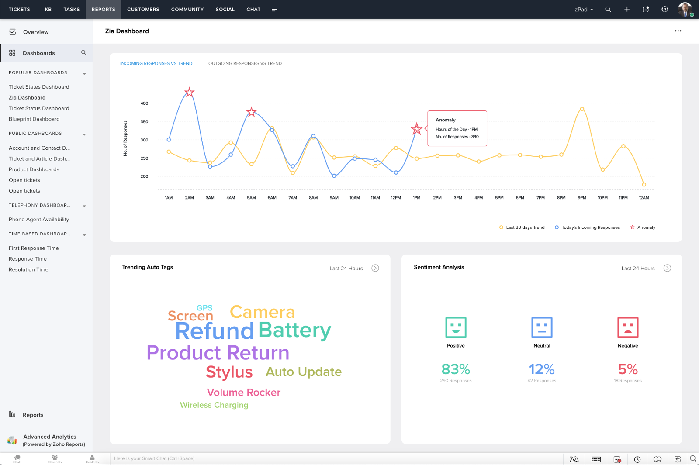Open the global search magnifier icon
The width and height of the screenshot is (699, 465).
(x=608, y=9)
